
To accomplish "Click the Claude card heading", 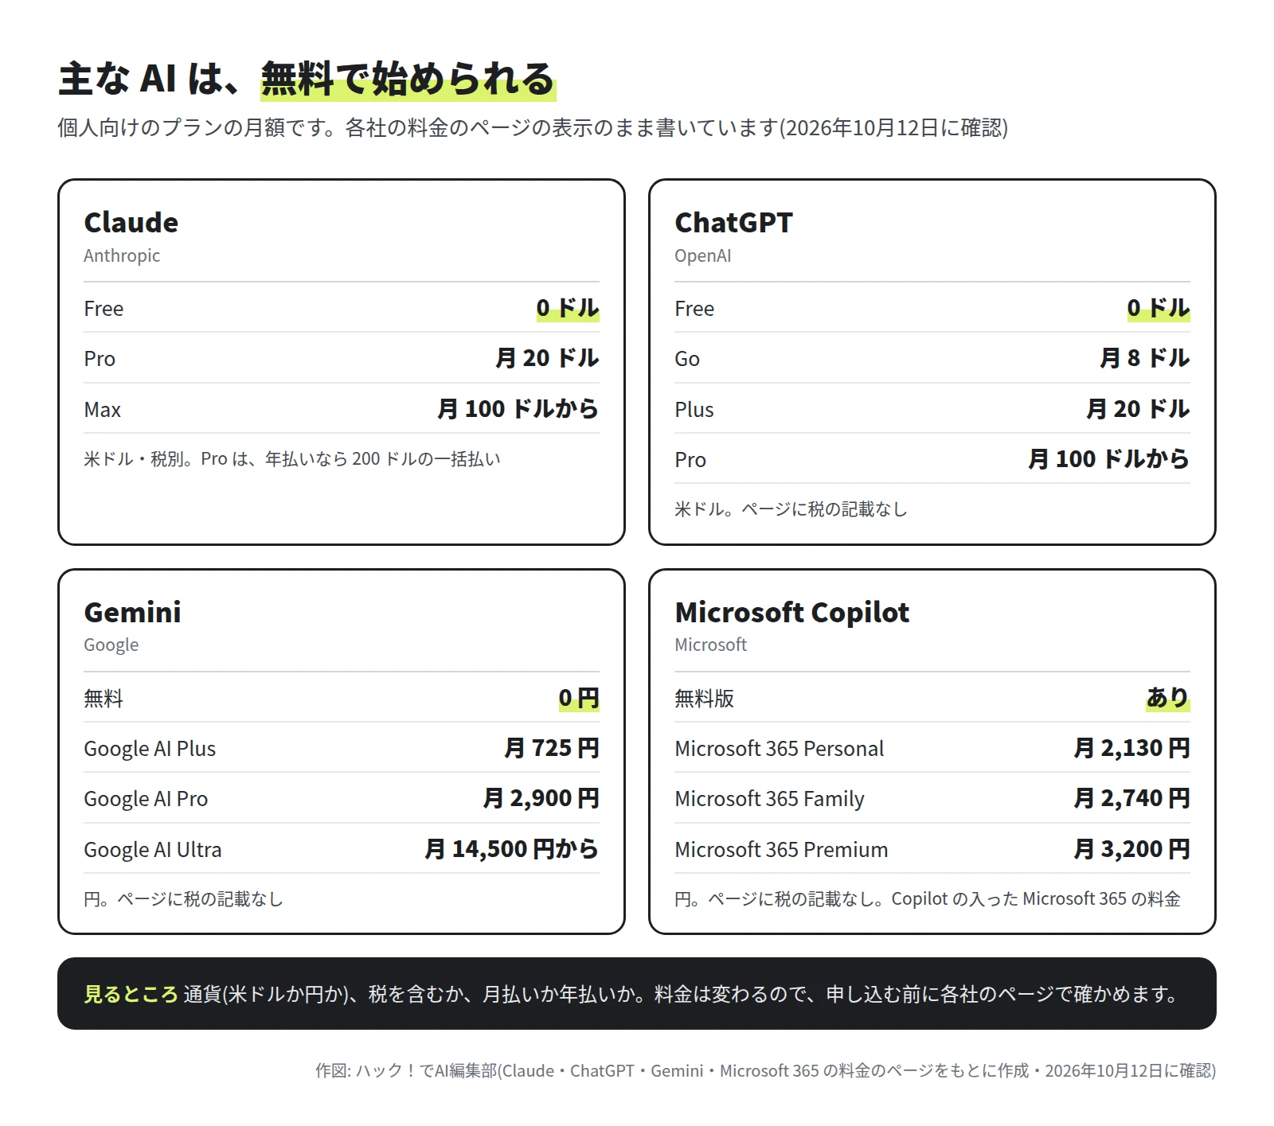I will [131, 223].
